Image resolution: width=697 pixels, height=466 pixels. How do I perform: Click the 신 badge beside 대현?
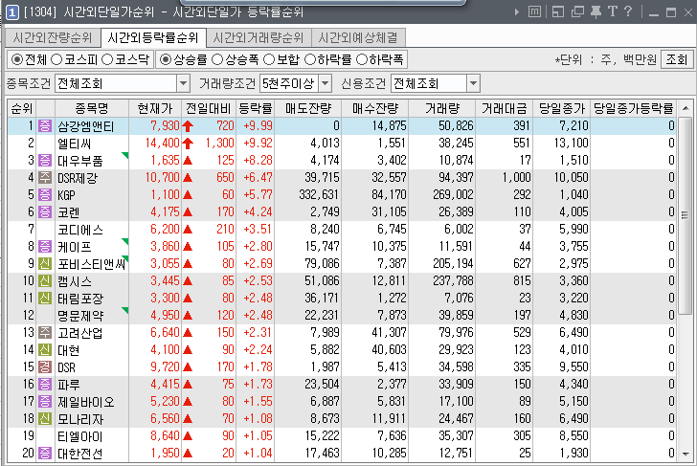45,350
